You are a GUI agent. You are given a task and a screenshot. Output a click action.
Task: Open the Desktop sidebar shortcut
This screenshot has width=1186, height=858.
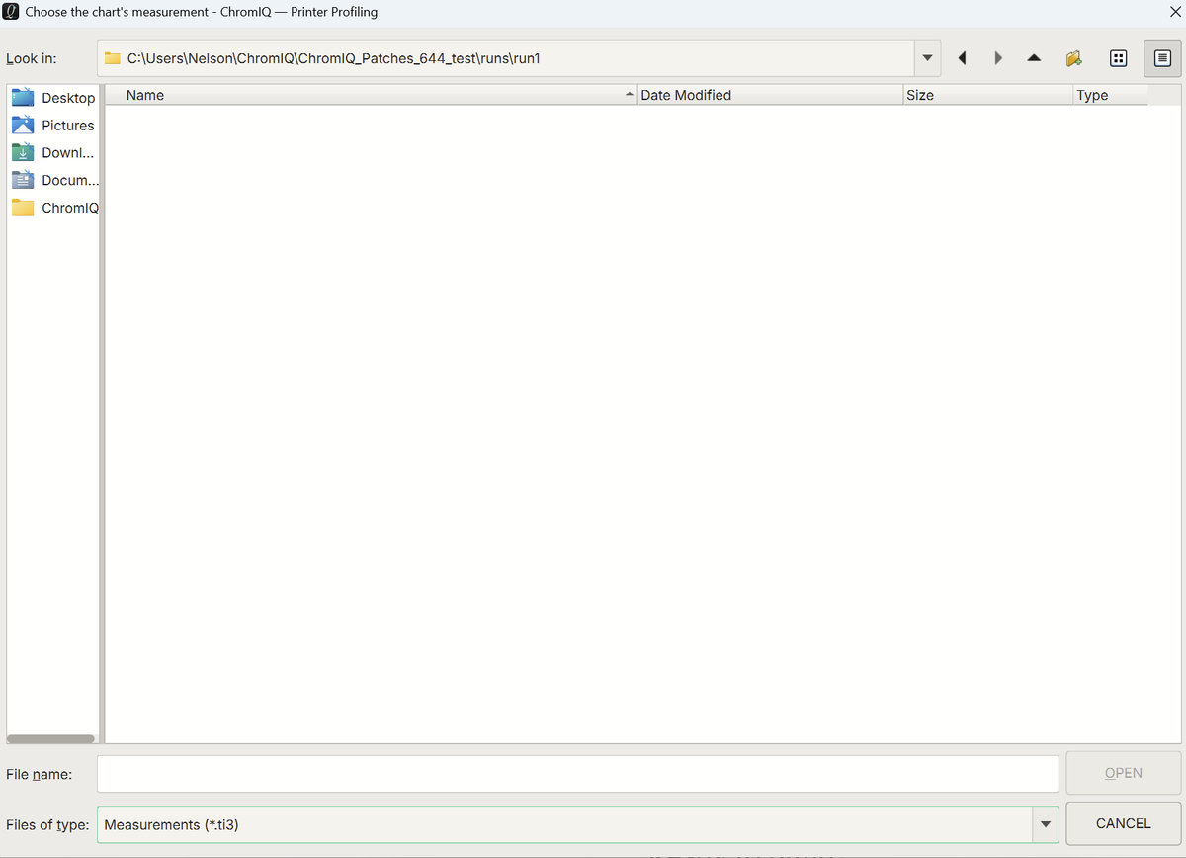(53, 98)
